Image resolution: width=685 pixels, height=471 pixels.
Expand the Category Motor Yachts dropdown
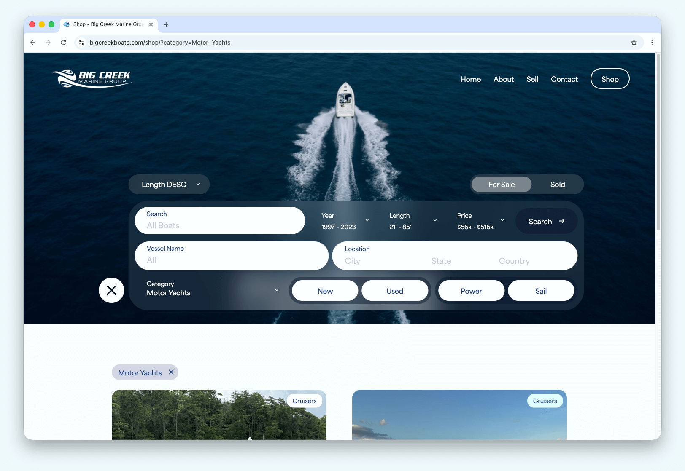pyautogui.click(x=213, y=289)
